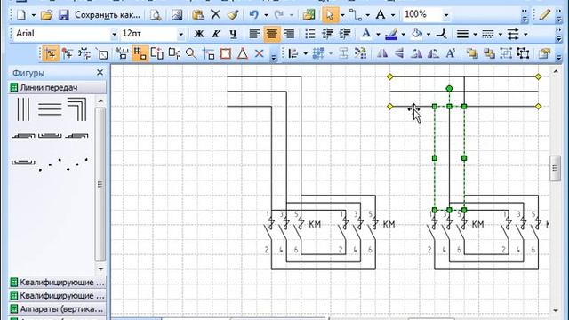
Task: Click the magnifier icon in snap toolbar
Action: [x=191, y=53]
